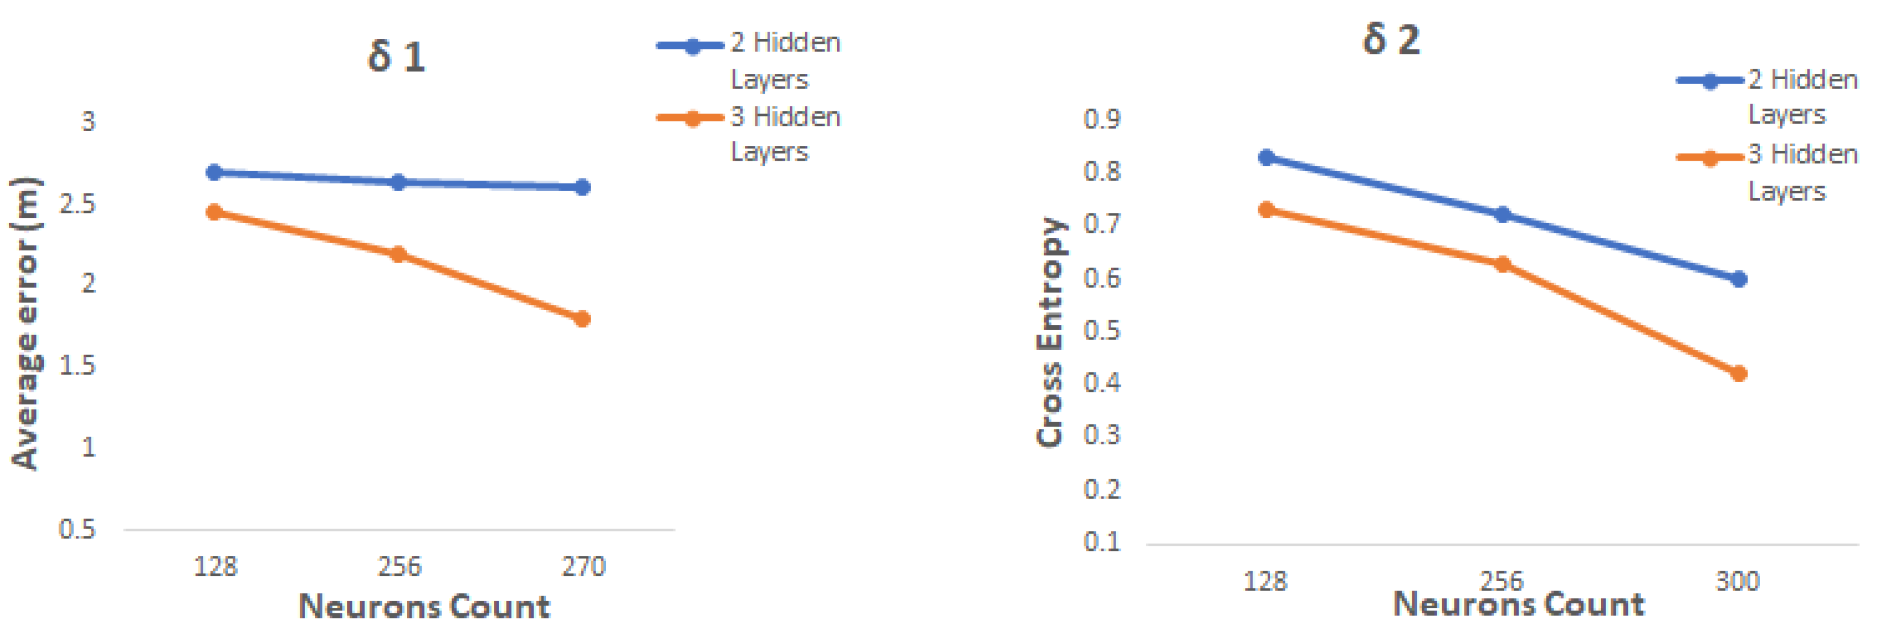Select "Neurons Count" label under δ 1 chart
1888x636 pixels.
pos(425,606)
